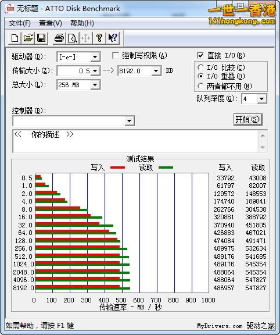
Task: Enable the 强制写权限 checkbox
Action: click(x=116, y=56)
